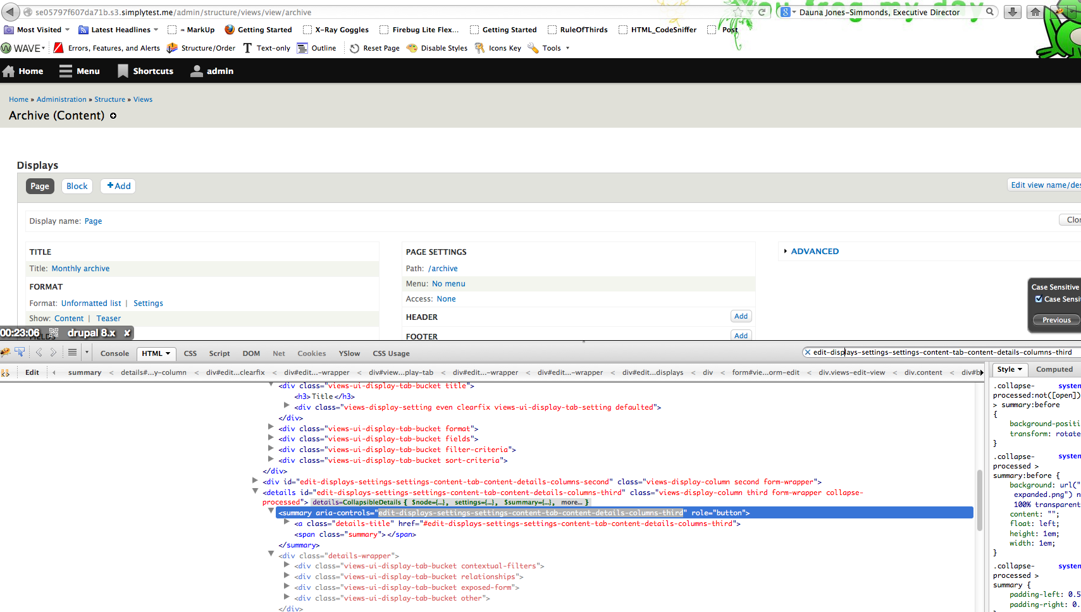Image resolution: width=1081 pixels, height=612 pixels.
Task: Open the Most Visited bookmarks folder
Action: [x=37, y=30]
